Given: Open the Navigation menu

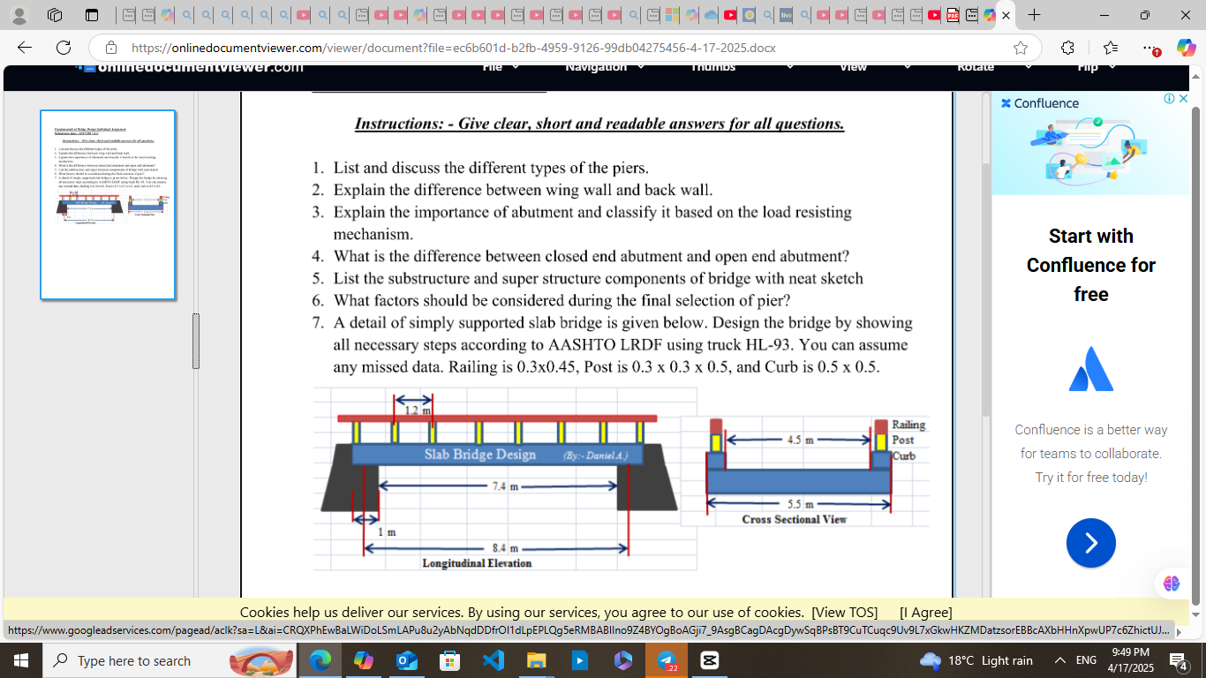Looking at the screenshot, I should 605,67.
